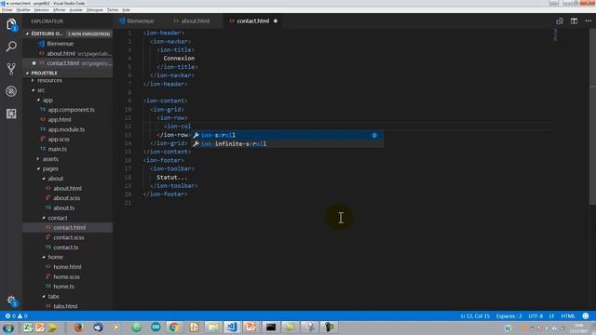
Task: Open the Modifier menu
Action: click(x=23, y=10)
